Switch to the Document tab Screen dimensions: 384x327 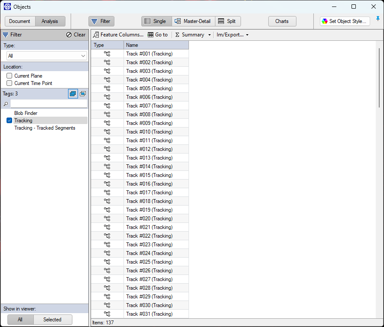pyautogui.click(x=20, y=21)
